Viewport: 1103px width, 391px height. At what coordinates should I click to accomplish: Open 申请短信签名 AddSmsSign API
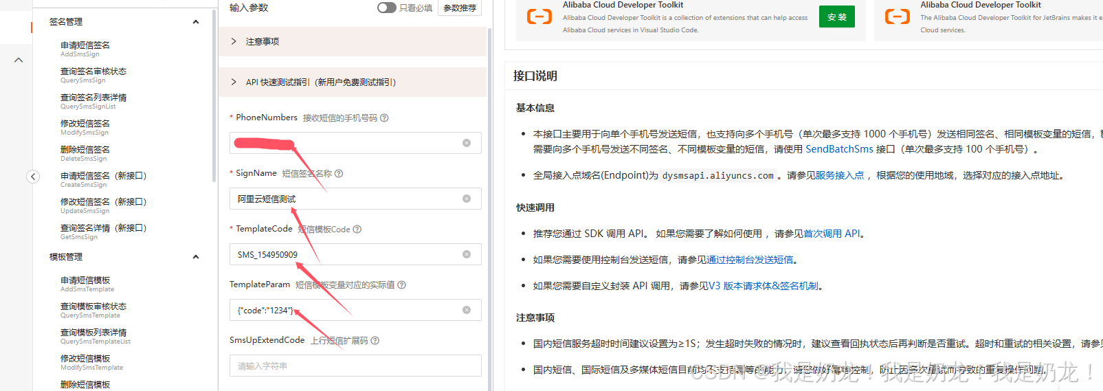click(85, 49)
